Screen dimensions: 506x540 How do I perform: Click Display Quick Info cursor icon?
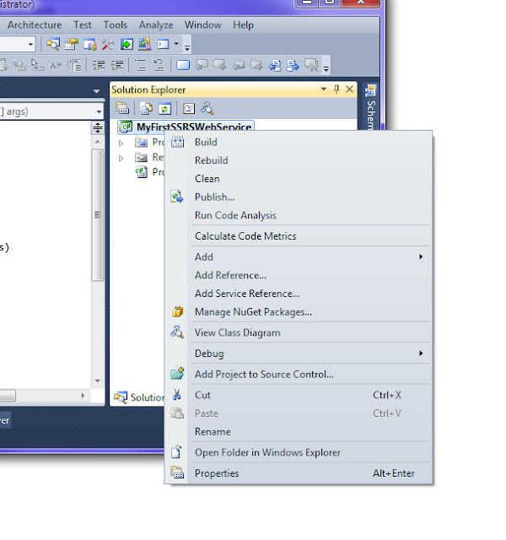pos(37,65)
